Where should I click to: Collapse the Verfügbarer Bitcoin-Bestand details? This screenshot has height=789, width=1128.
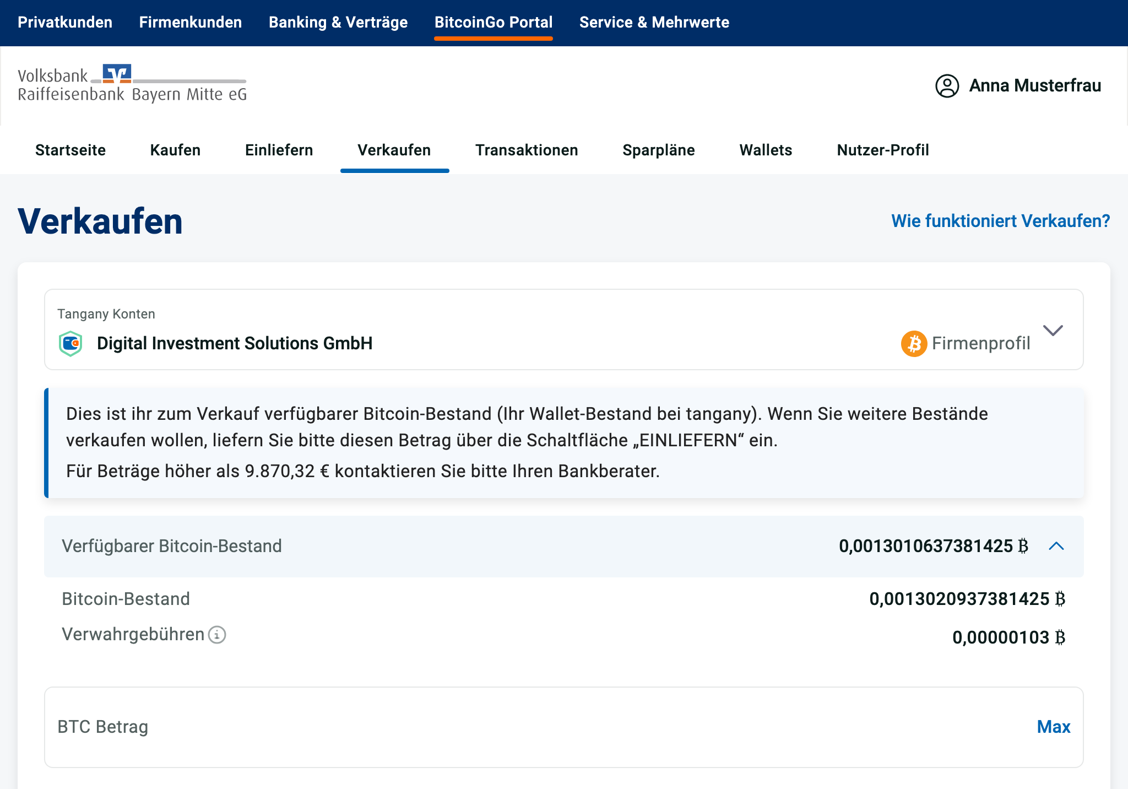(x=1056, y=546)
